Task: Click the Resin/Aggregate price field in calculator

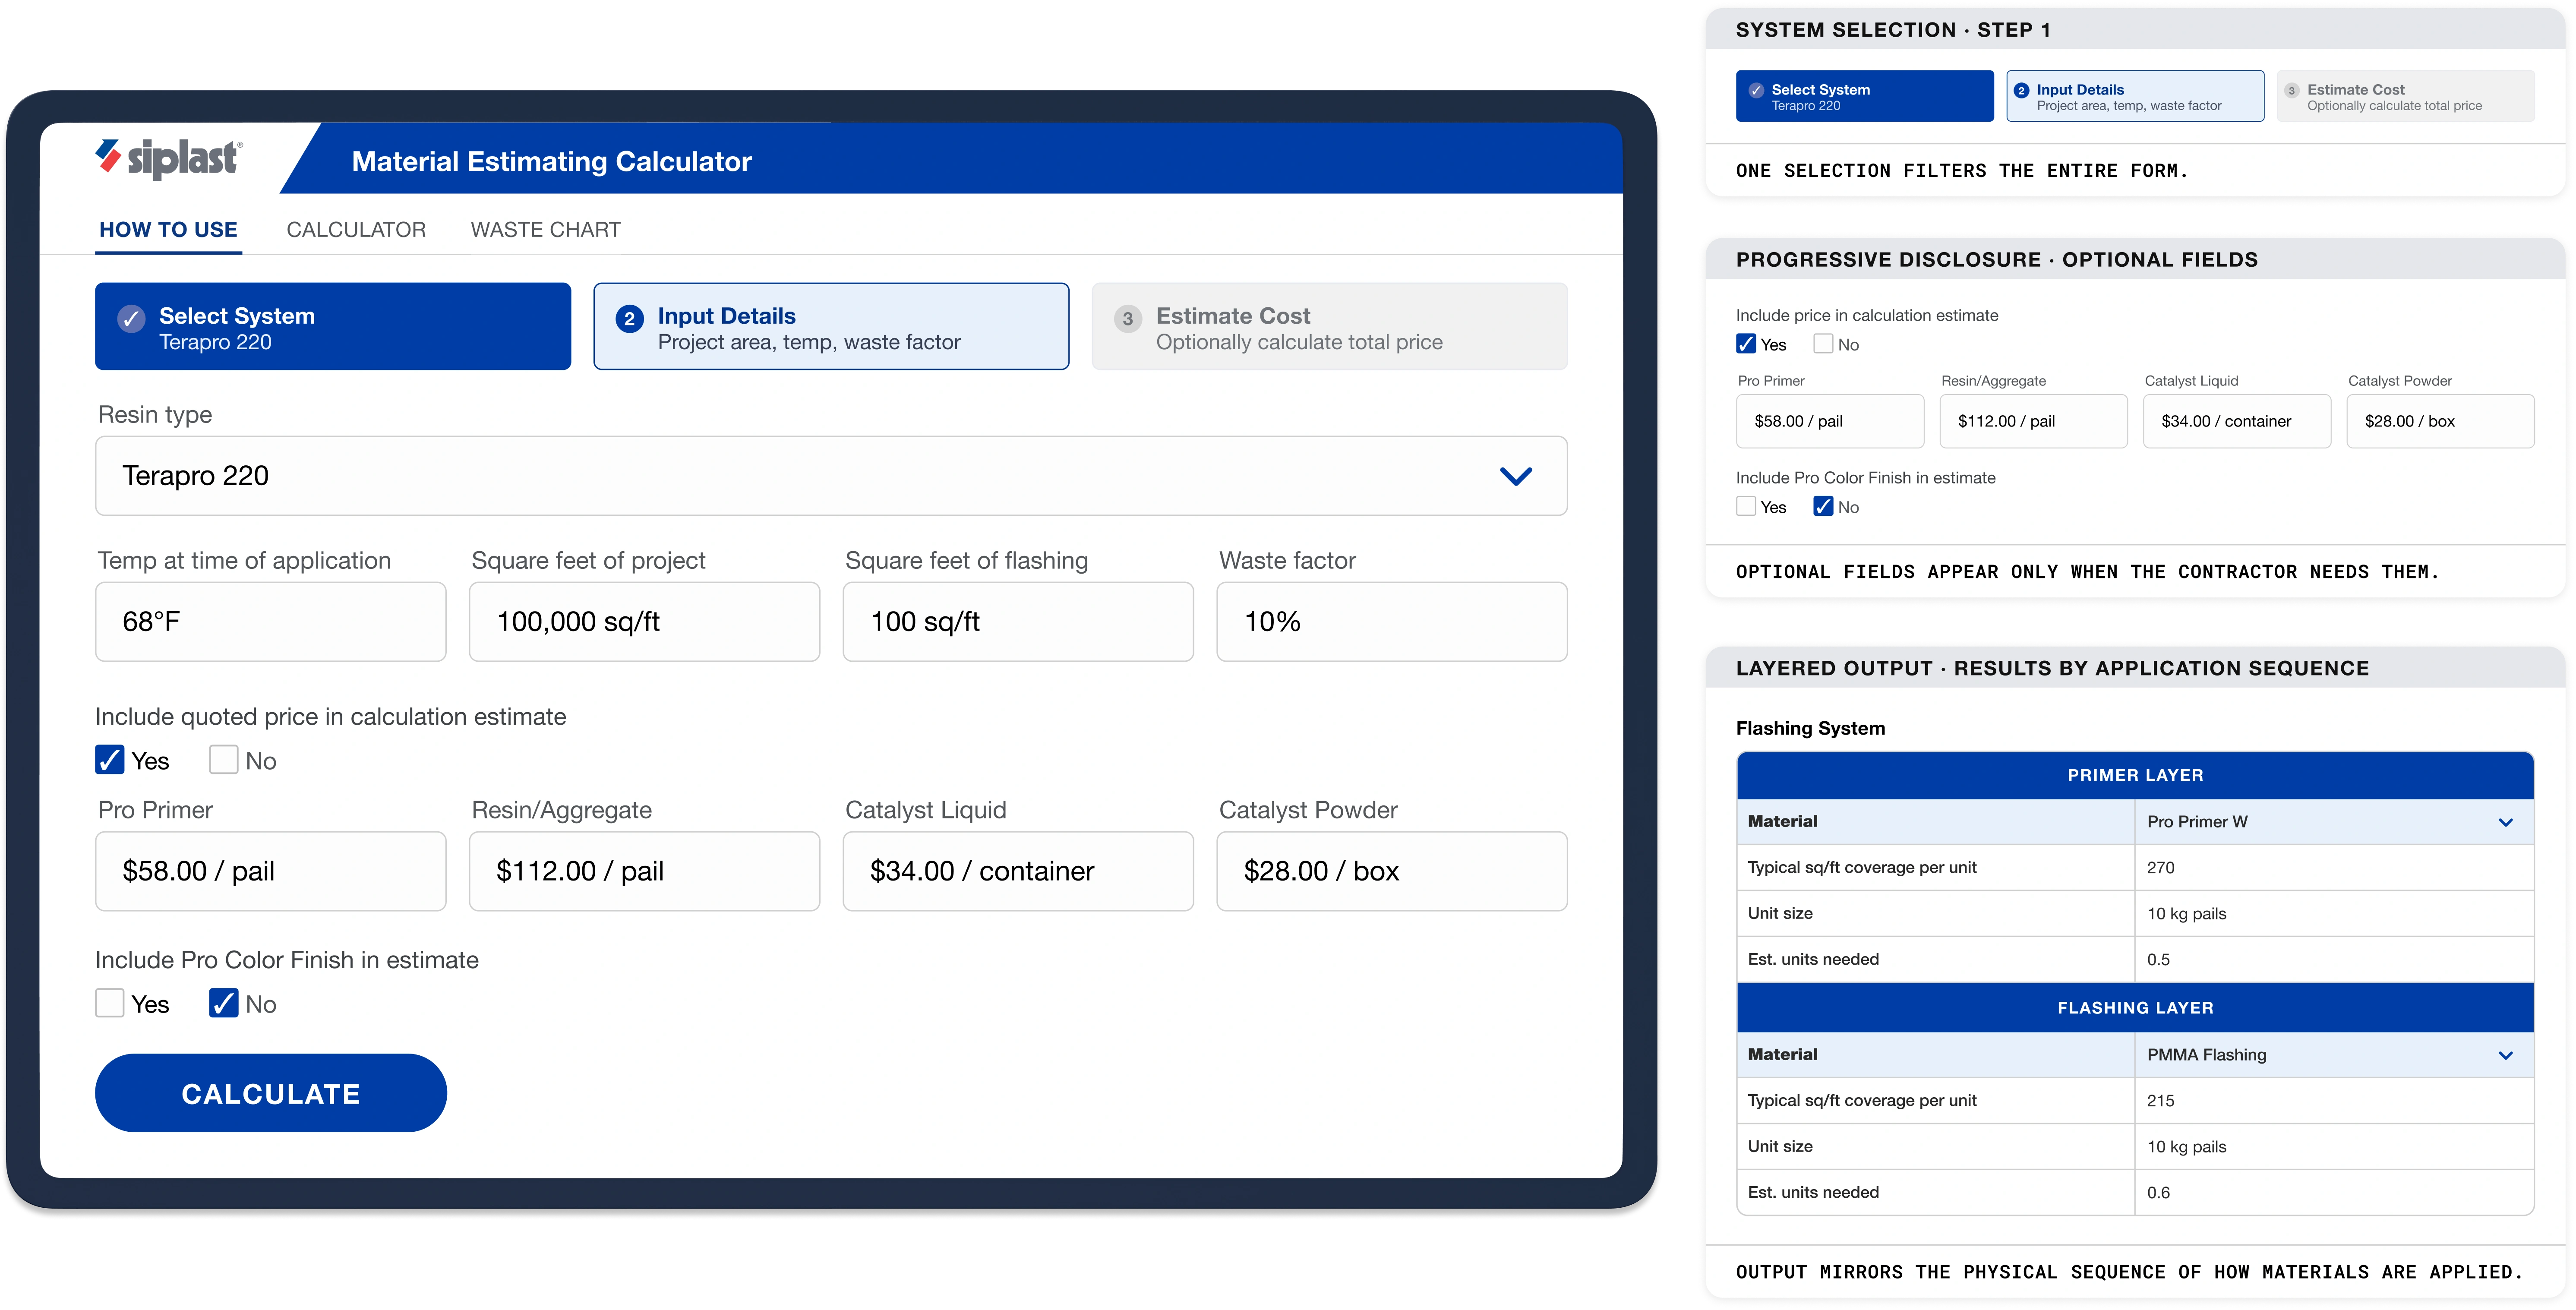Action: [644, 871]
